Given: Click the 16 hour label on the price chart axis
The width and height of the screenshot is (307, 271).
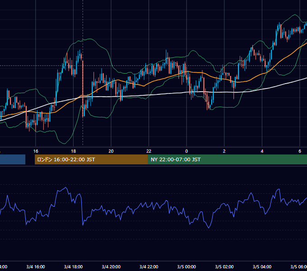Looking at the screenshot, I should click(x=36, y=151).
